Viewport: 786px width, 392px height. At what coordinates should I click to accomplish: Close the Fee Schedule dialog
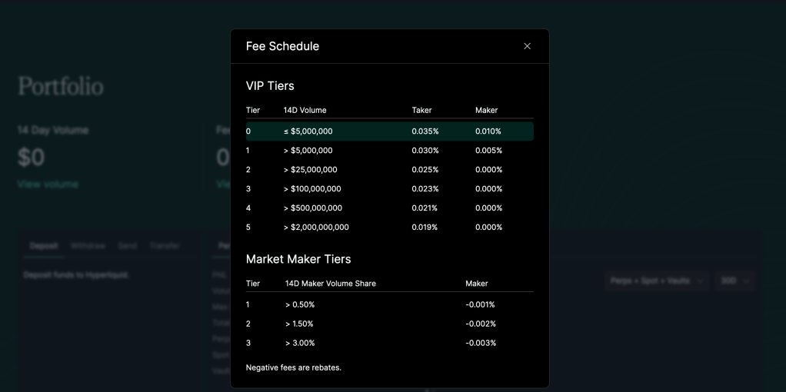click(x=527, y=46)
